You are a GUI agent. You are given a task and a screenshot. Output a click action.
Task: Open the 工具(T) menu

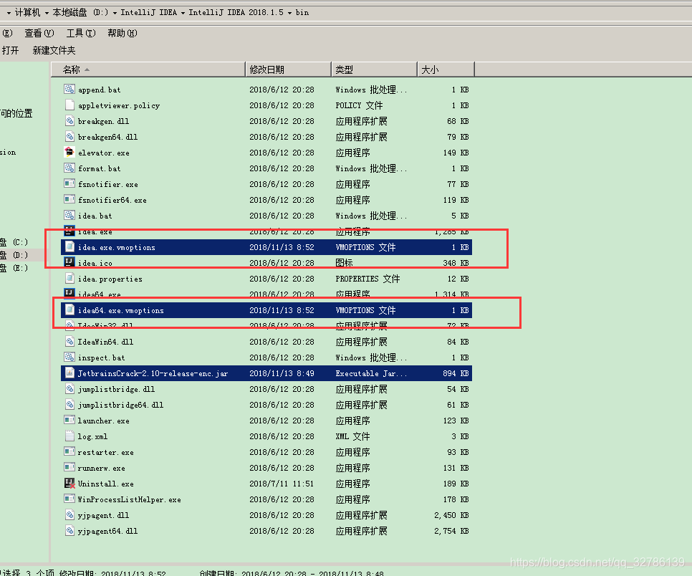pos(81,33)
